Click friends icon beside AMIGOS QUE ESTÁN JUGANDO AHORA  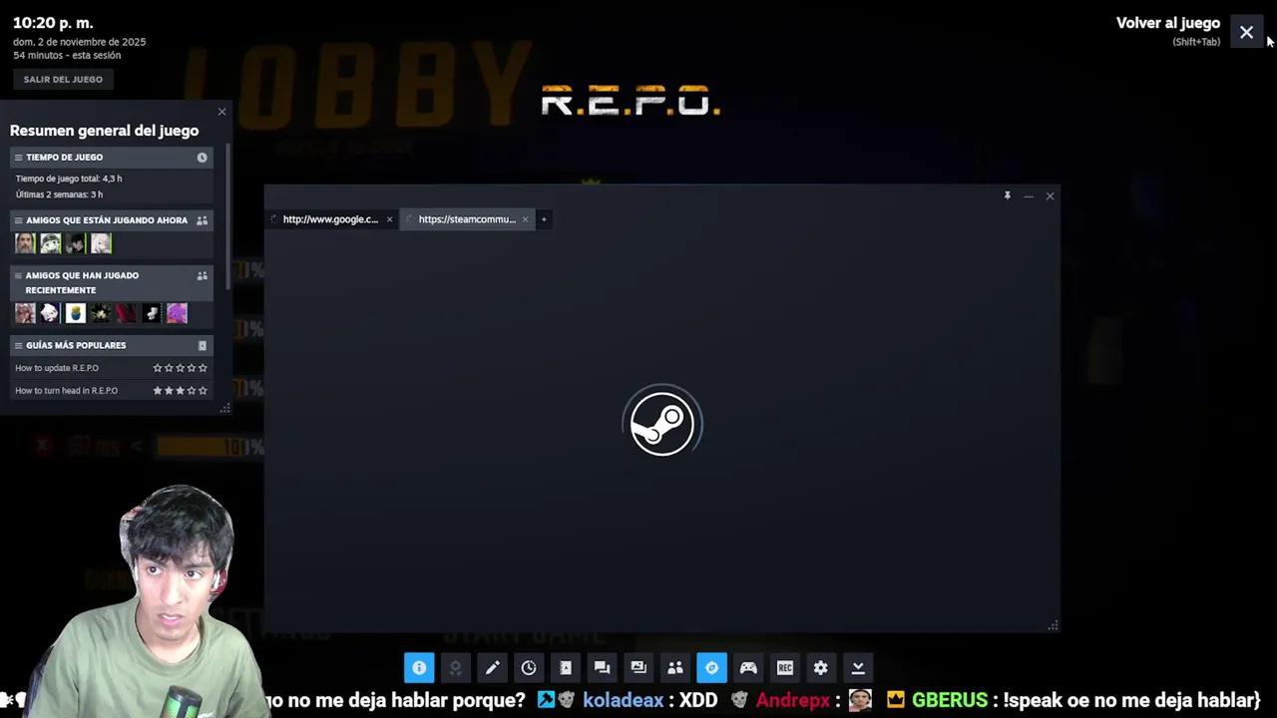(202, 220)
